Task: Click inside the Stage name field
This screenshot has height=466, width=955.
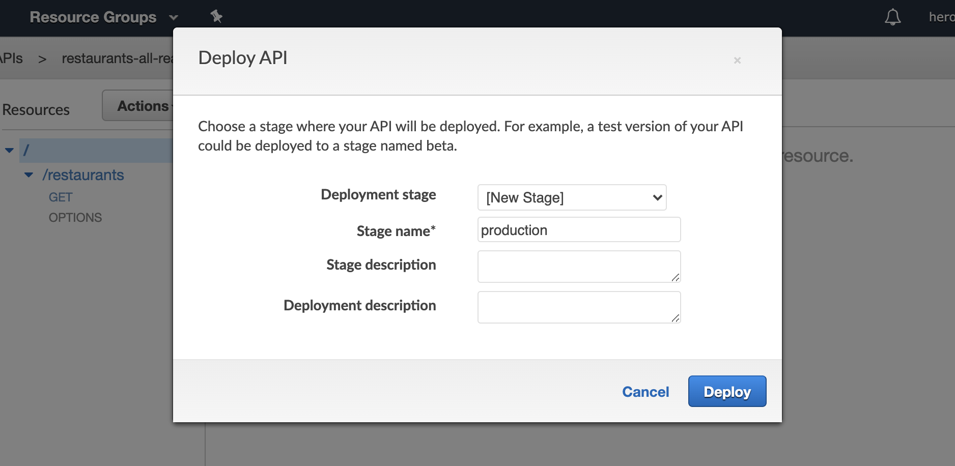Action: point(578,229)
